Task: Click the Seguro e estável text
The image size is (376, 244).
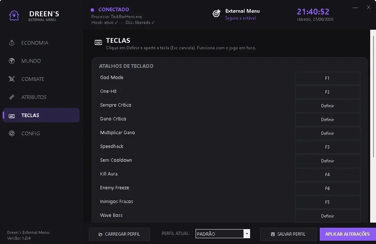Action: tap(240, 18)
